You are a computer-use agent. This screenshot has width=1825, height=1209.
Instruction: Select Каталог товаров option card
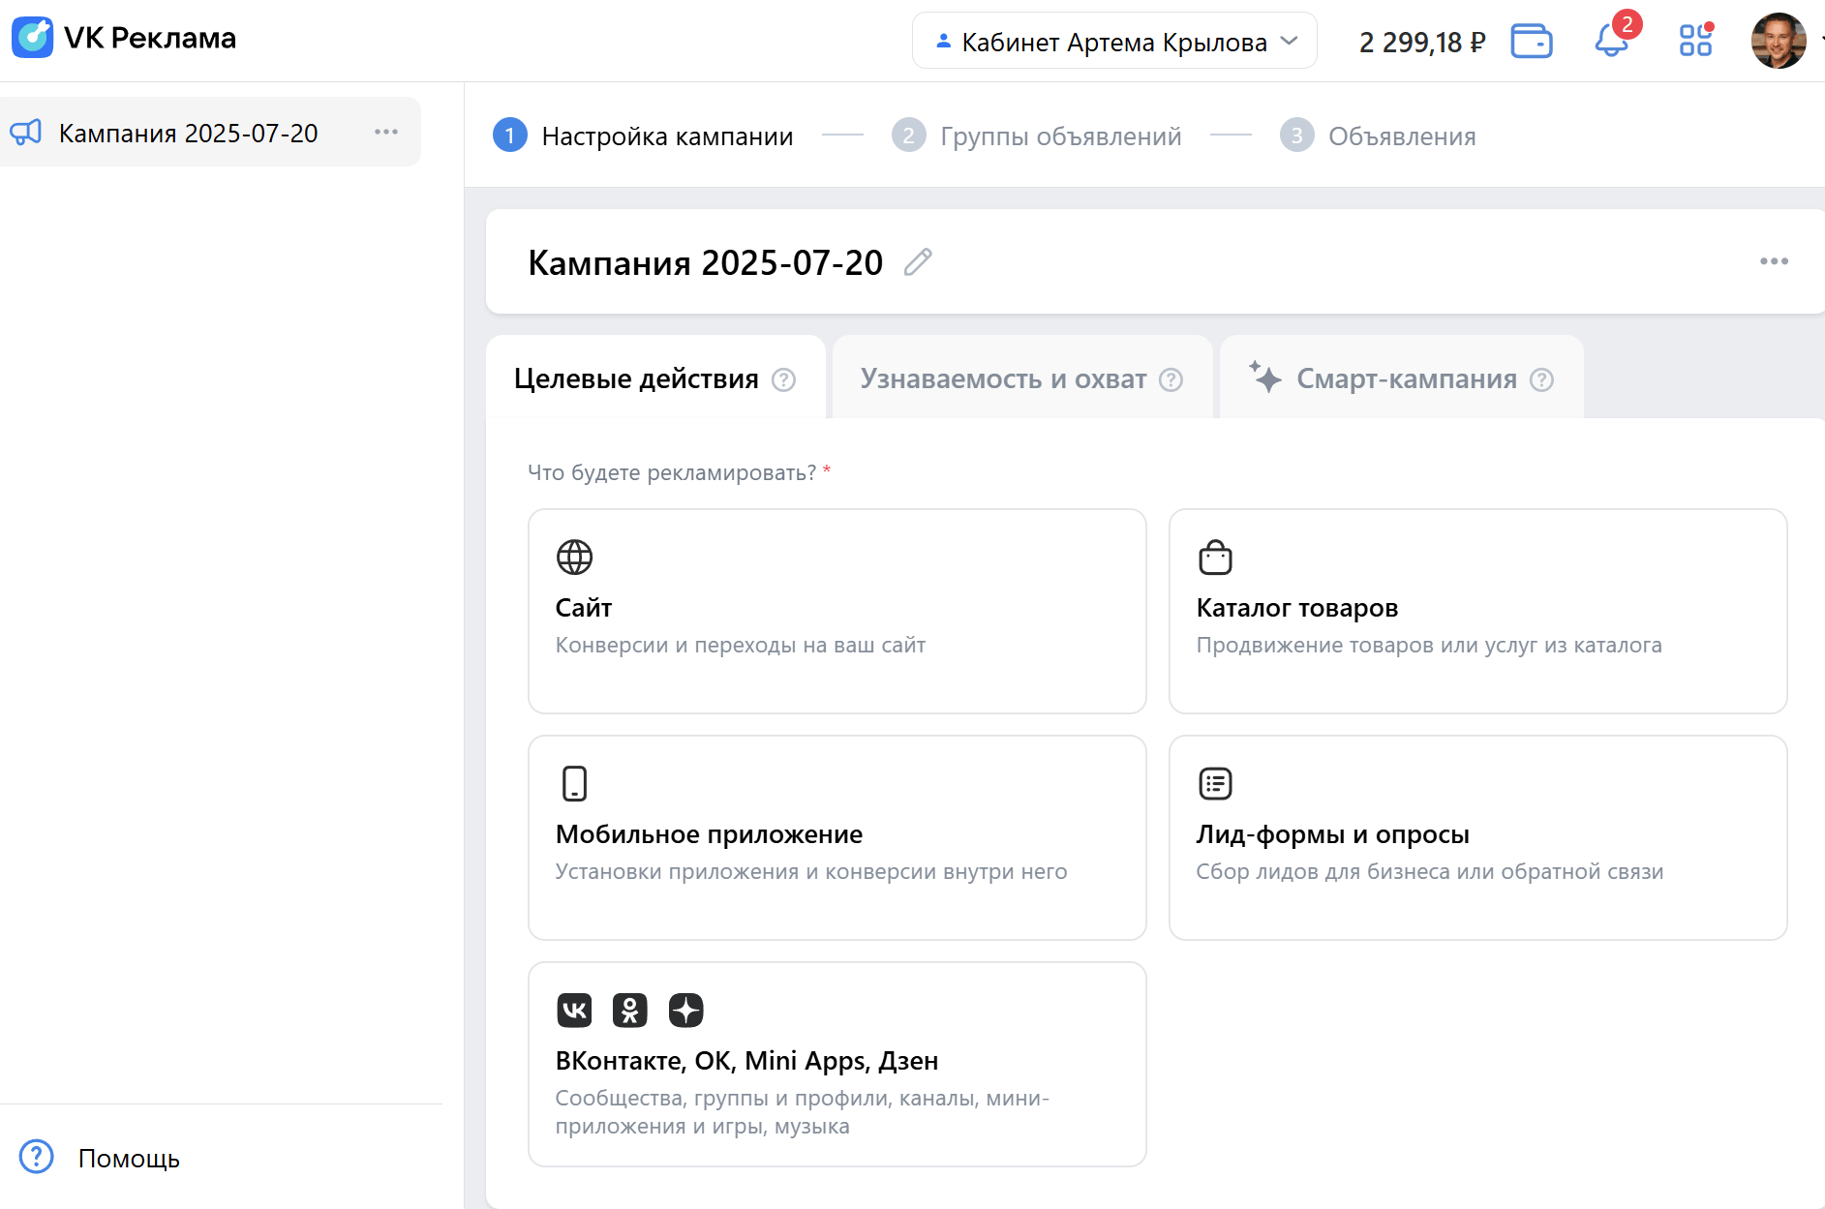1477,611
